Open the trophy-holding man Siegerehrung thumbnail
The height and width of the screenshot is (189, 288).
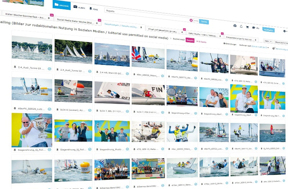(32, 130)
